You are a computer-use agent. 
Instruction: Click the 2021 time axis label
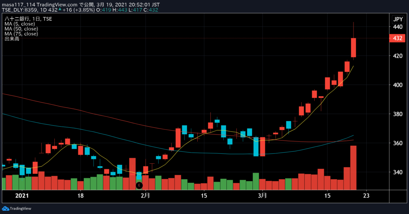pyautogui.click(x=22, y=196)
